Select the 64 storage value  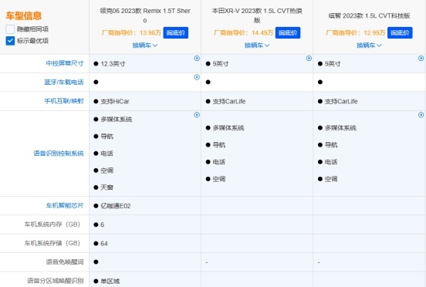tap(104, 244)
